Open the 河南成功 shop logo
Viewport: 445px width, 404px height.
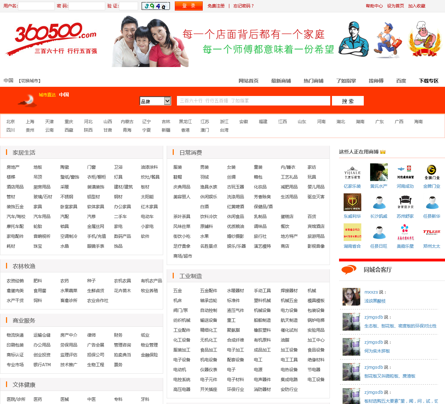click(405, 172)
